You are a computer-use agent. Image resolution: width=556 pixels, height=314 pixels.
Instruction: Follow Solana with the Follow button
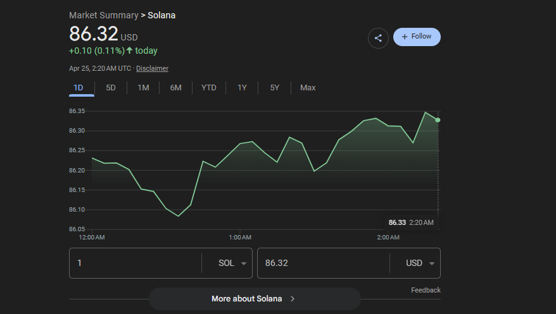point(417,37)
